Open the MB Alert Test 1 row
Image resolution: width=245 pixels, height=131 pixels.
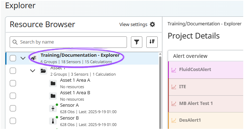point(206,104)
